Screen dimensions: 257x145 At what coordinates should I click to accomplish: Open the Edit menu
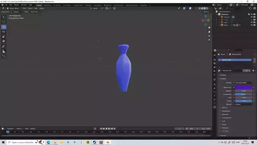tap(11, 5)
